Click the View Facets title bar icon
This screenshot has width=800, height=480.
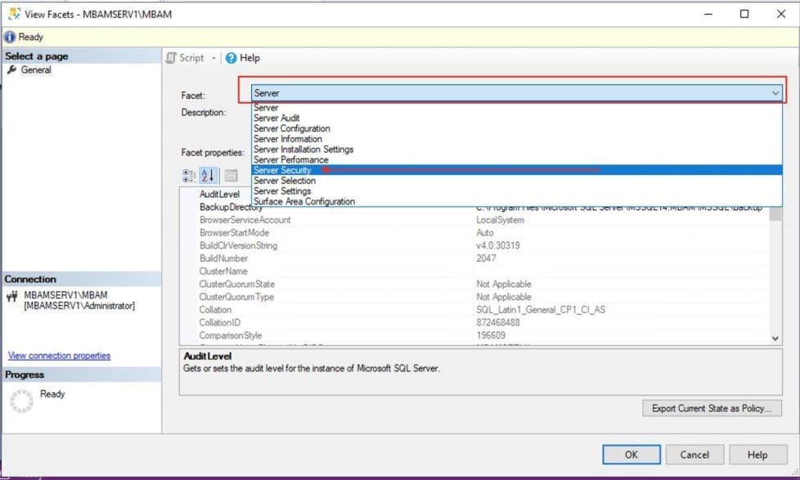pyautogui.click(x=14, y=14)
